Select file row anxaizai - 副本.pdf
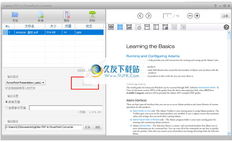This screenshot has width=232, height=142. point(53,32)
